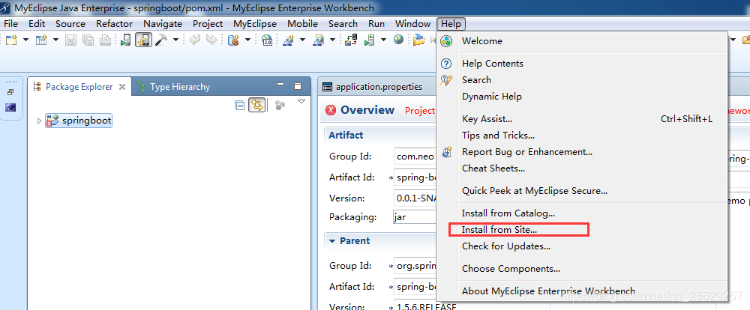
Task: Open the Navigate menu
Action: click(163, 23)
